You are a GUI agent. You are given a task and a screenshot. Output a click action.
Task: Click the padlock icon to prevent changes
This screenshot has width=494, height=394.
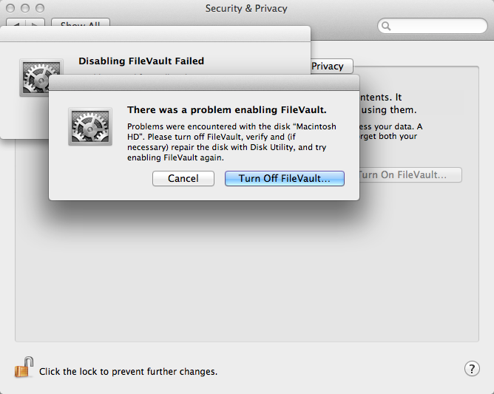click(24, 367)
